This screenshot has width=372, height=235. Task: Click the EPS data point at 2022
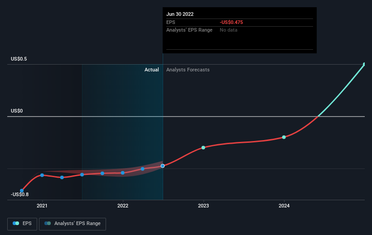click(x=123, y=173)
